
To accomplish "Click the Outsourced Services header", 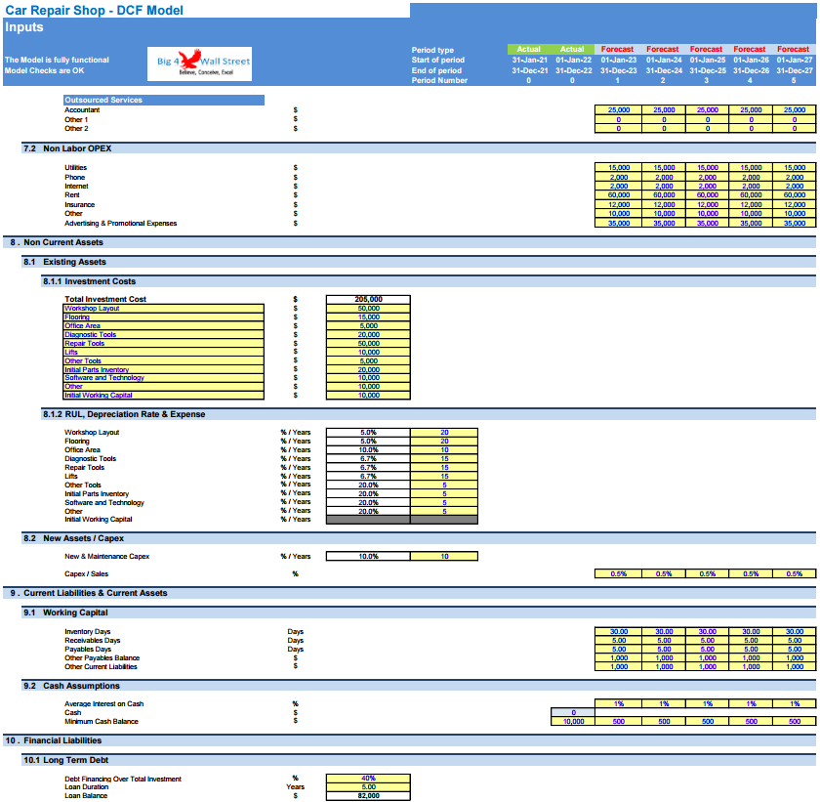I will (164, 100).
